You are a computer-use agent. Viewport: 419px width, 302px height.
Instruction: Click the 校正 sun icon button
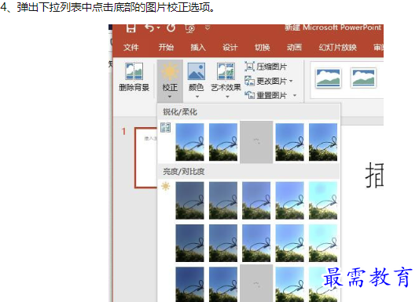[x=170, y=71]
